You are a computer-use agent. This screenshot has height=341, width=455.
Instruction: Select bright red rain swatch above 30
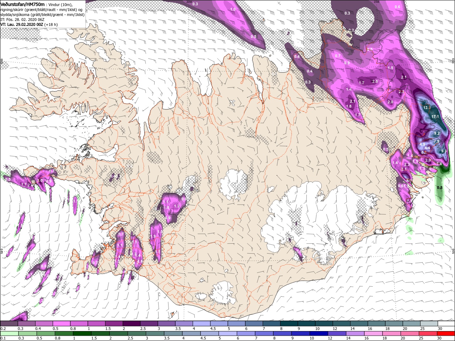coord(446,334)
